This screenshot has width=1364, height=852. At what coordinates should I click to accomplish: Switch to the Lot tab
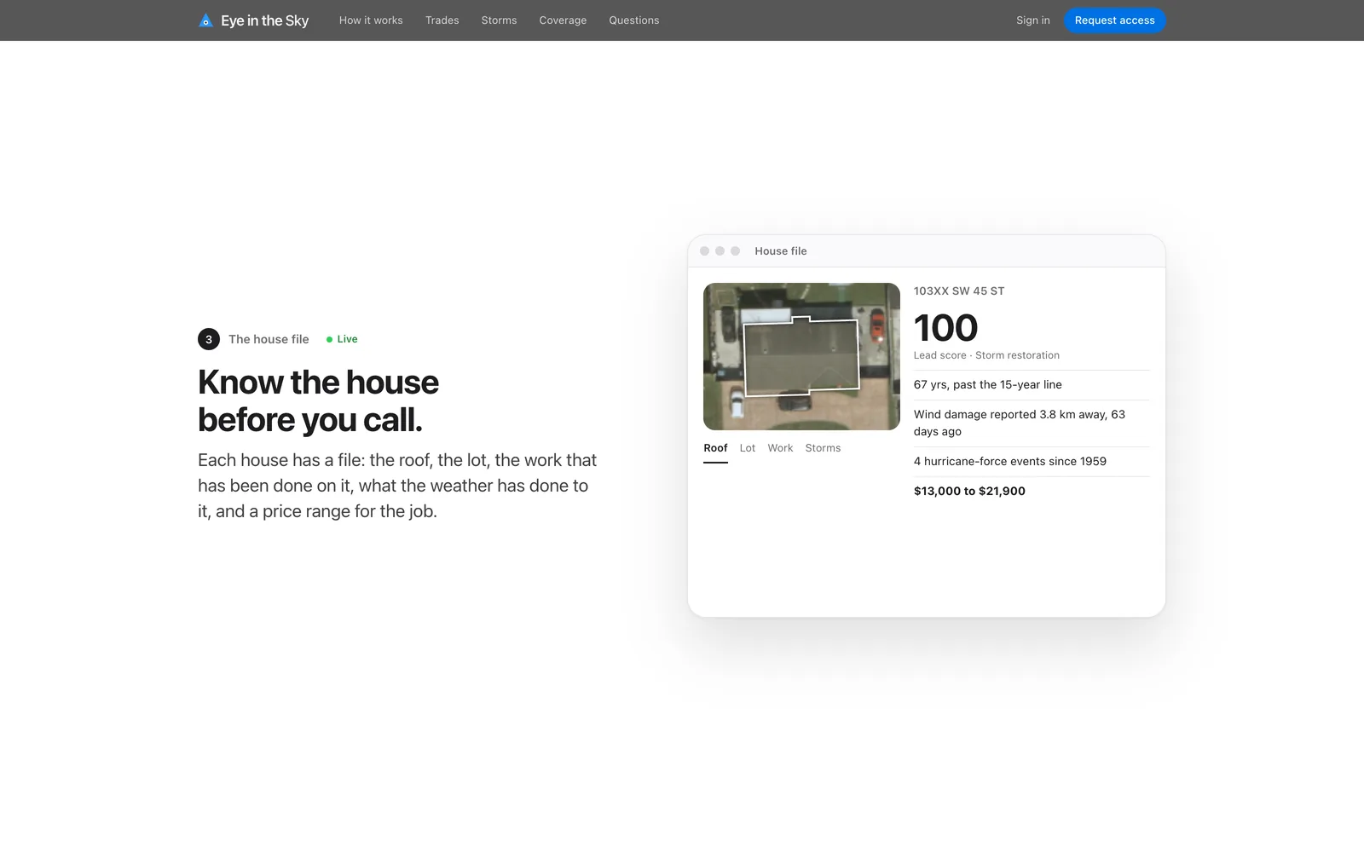(x=748, y=448)
